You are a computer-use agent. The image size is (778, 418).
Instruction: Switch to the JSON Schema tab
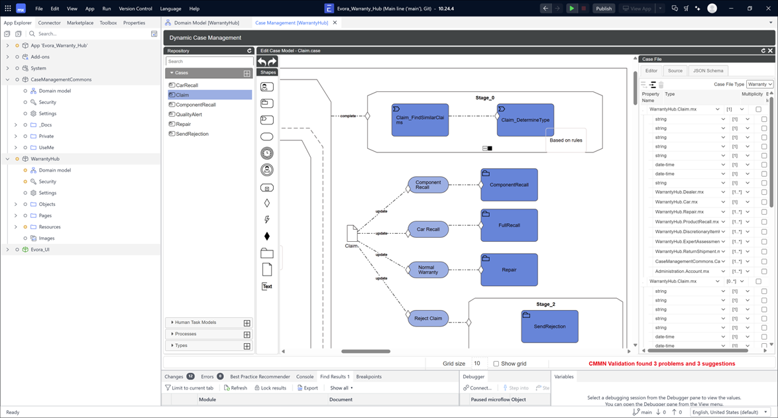pyautogui.click(x=708, y=71)
